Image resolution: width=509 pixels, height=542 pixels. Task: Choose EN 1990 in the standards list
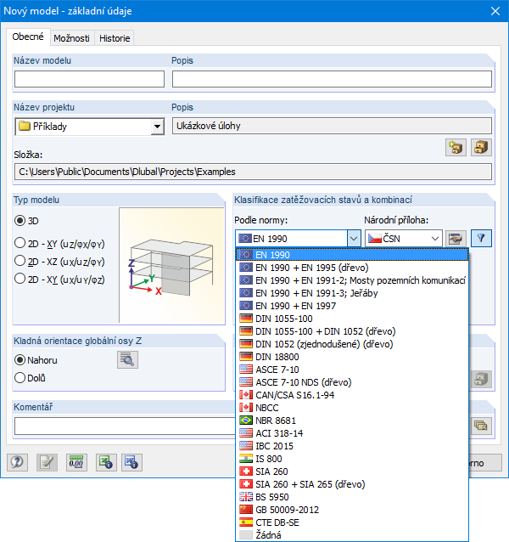click(x=352, y=255)
